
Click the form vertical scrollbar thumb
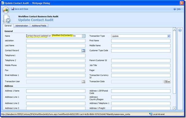[x=174, y=62]
